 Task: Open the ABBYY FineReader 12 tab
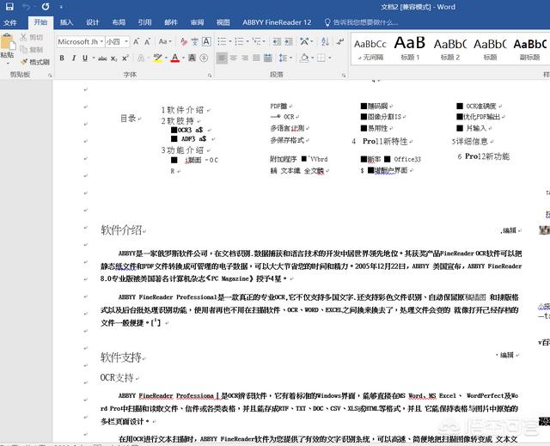click(x=277, y=22)
